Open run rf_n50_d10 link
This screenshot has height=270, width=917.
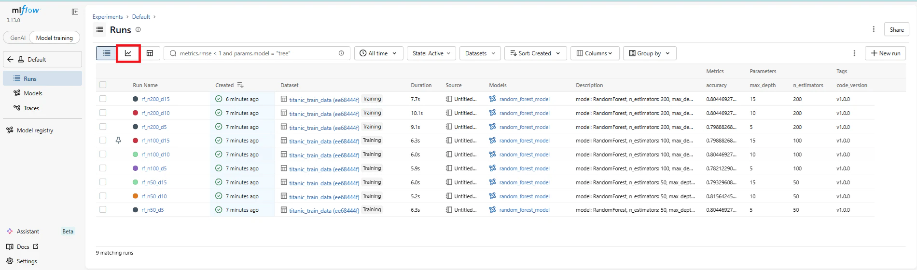point(154,196)
